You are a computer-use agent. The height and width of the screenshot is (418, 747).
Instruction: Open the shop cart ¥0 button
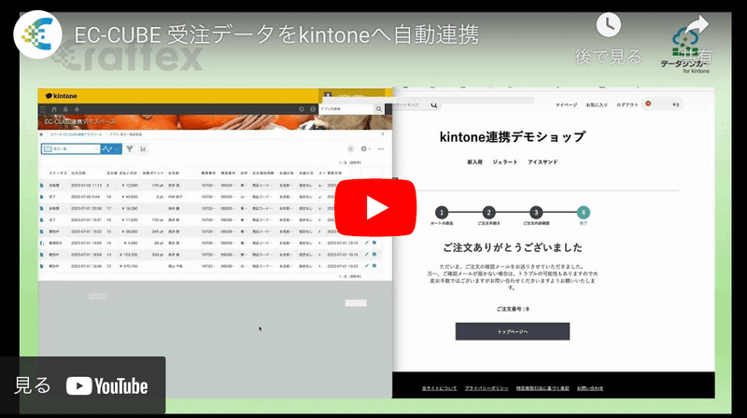[x=663, y=104]
